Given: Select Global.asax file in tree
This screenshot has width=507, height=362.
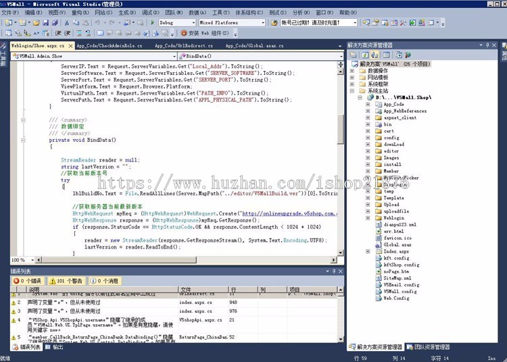Looking at the screenshot, I should [x=397, y=244].
